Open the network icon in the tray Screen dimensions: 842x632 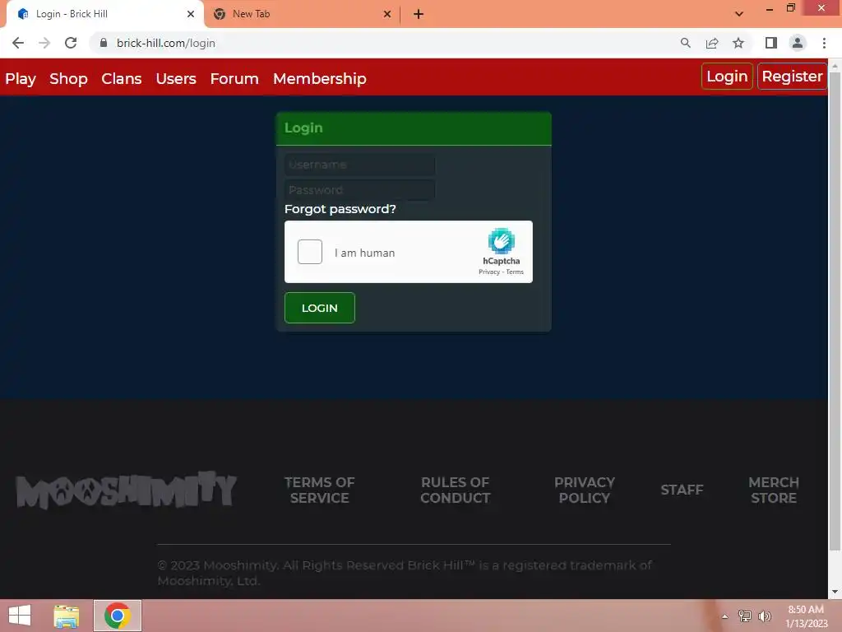[745, 616]
